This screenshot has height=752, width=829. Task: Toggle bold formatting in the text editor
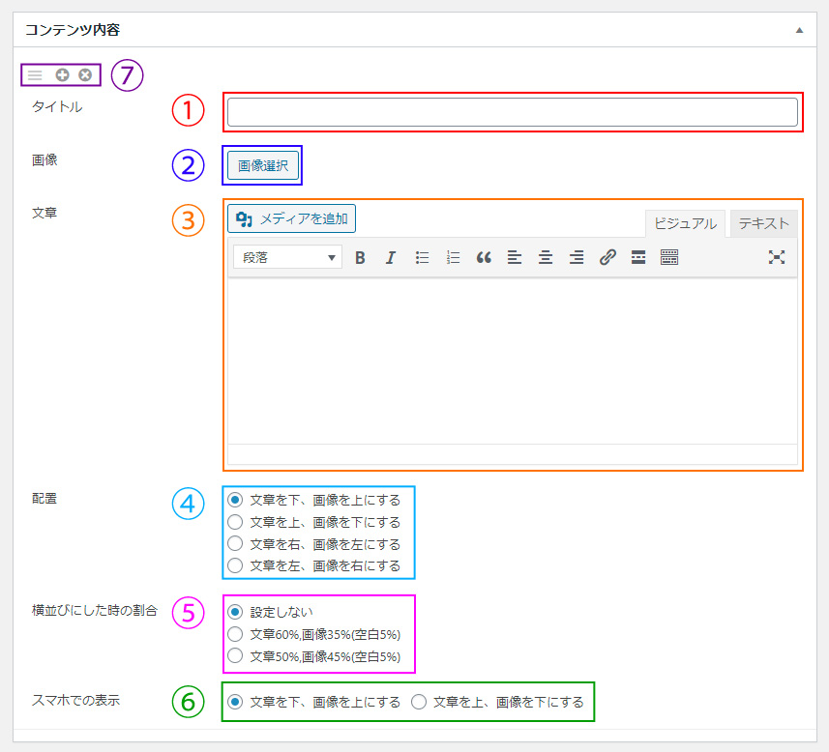click(360, 257)
